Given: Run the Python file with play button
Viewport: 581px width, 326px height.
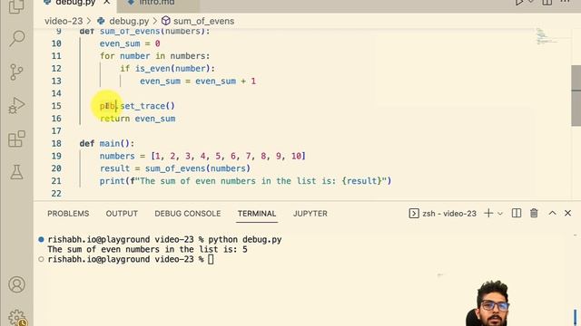Looking at the screenshot, I should tap(519, 3).
